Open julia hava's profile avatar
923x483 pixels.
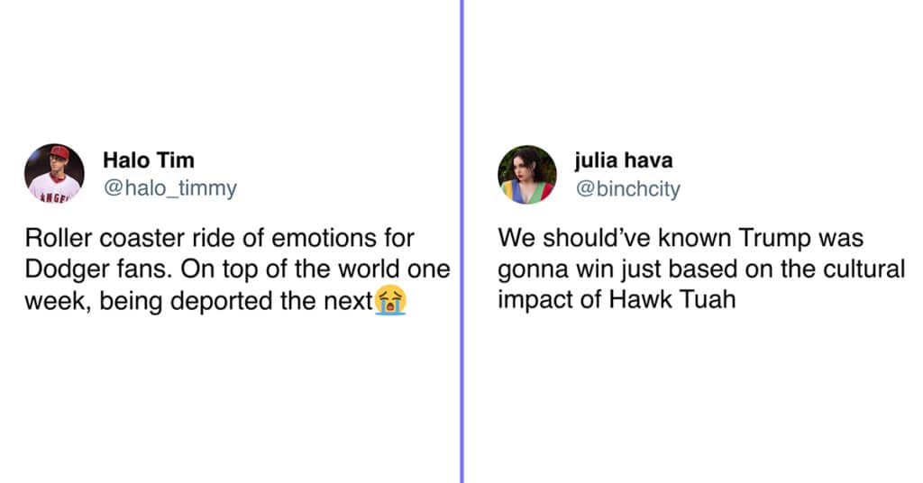pos(526,174)
